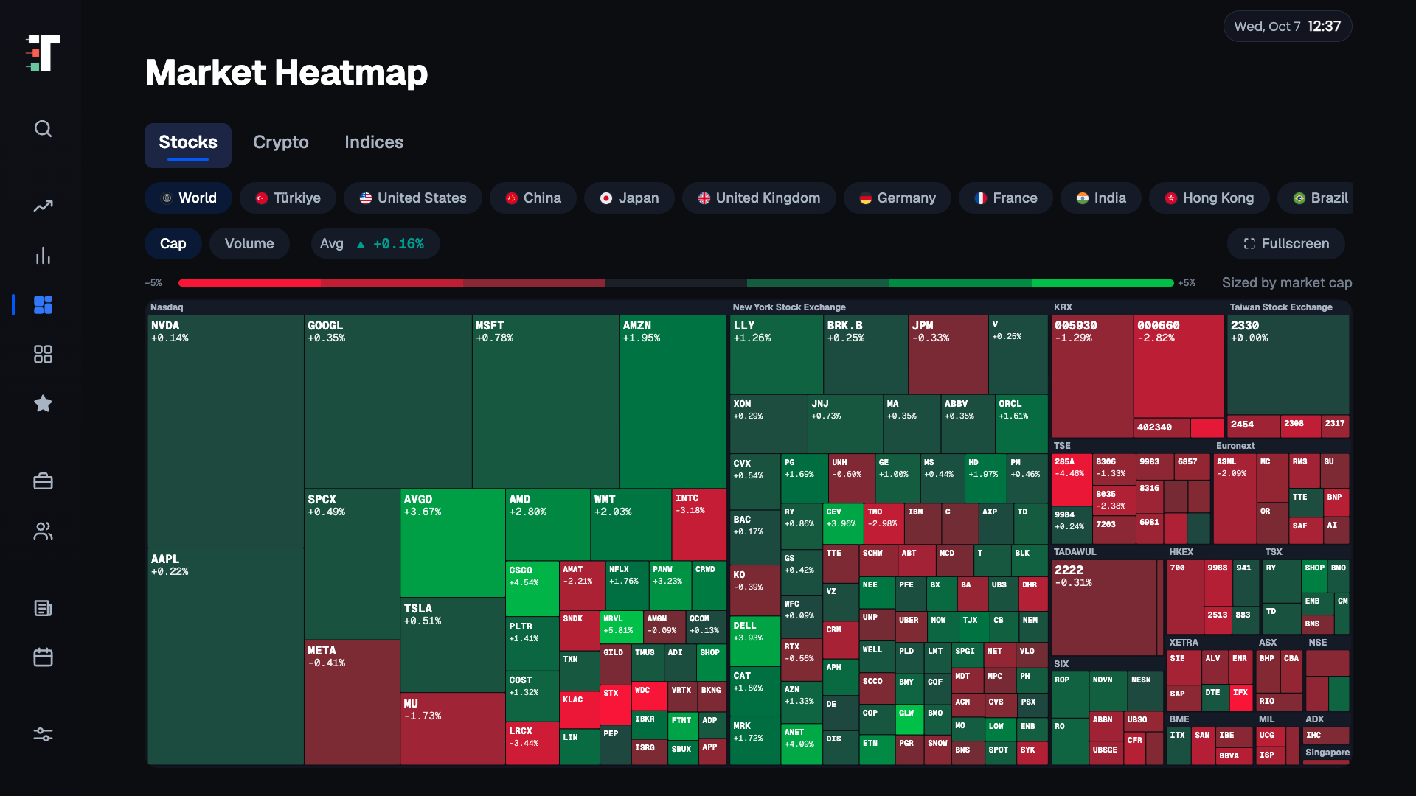Select the China region filter
The height and width of the screenshot is (796, 1416).
tap(533, 198)
